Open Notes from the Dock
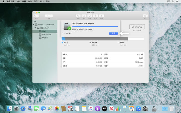Viewport: 181px width, 113px height. [84, 109]
